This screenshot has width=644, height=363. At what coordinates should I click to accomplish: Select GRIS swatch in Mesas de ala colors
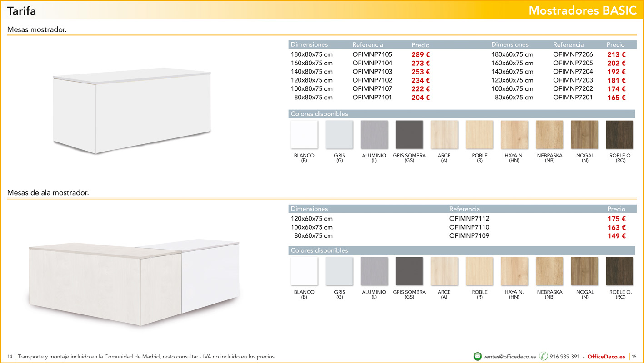coord(339,271)
